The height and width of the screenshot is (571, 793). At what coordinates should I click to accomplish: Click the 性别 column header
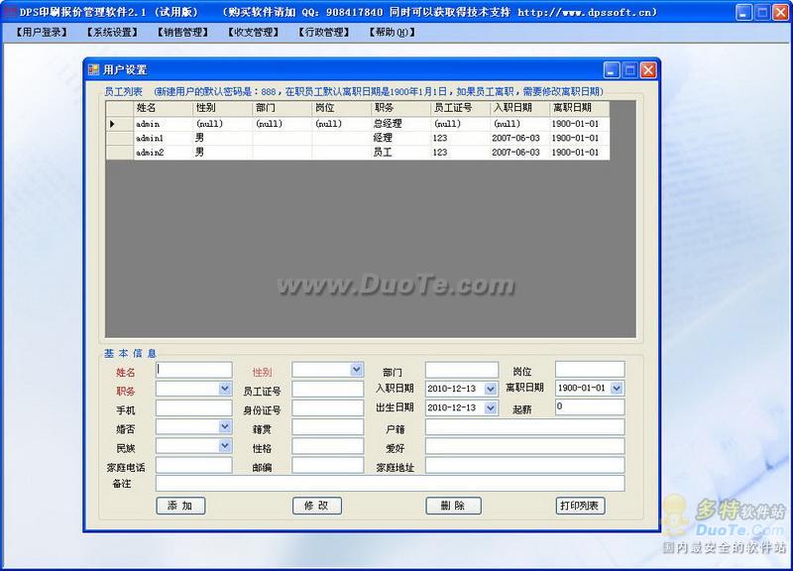coord(222,108)
